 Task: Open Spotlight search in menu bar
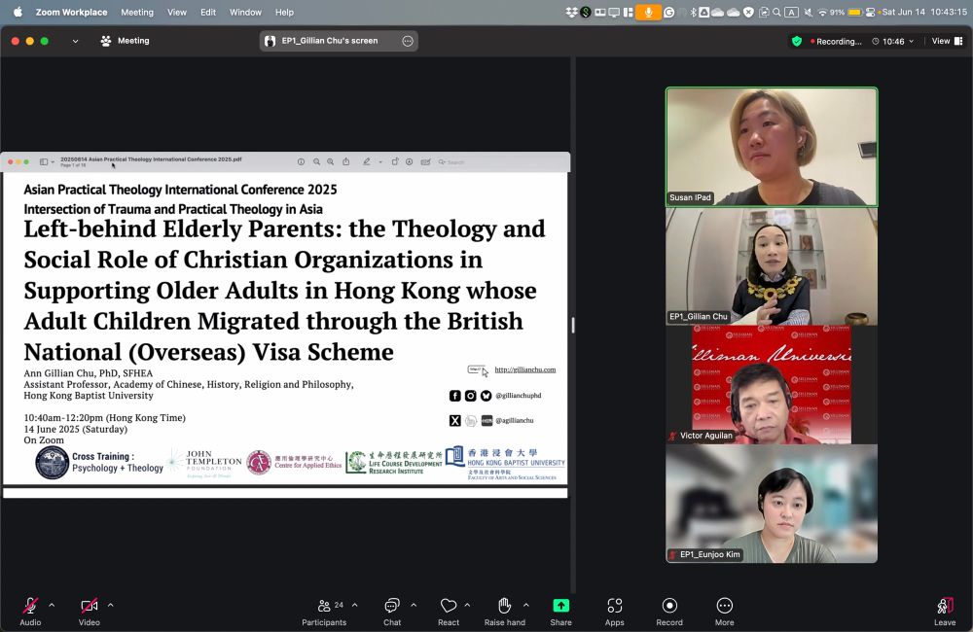click(776, 12)
